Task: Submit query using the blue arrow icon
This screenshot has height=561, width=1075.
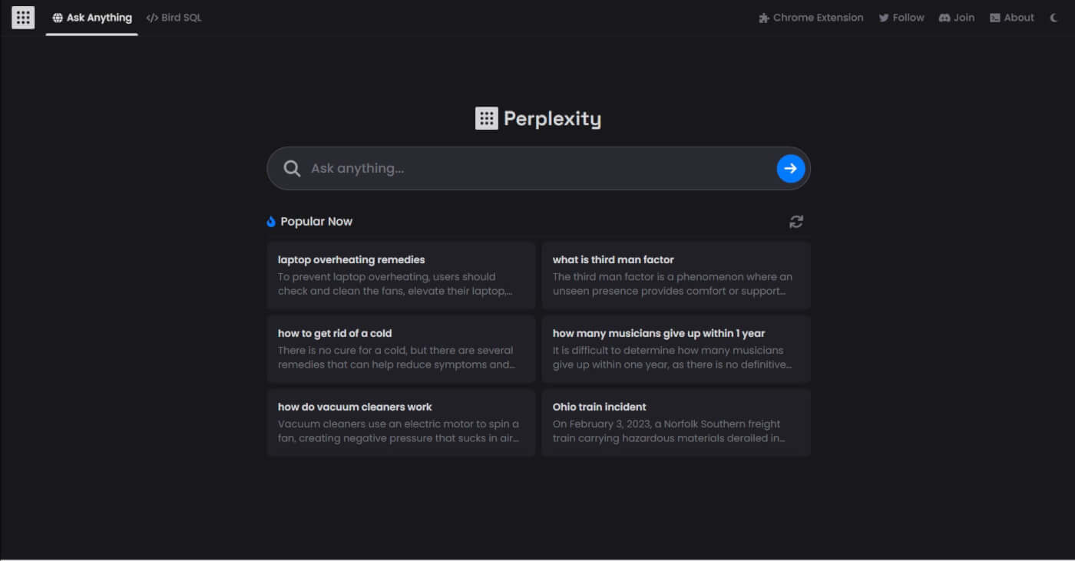Action: point(790,168)
